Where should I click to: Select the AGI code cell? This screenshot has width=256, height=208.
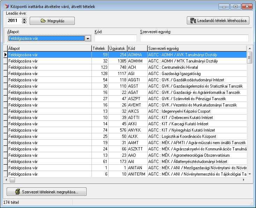click(x=137, y=74)
